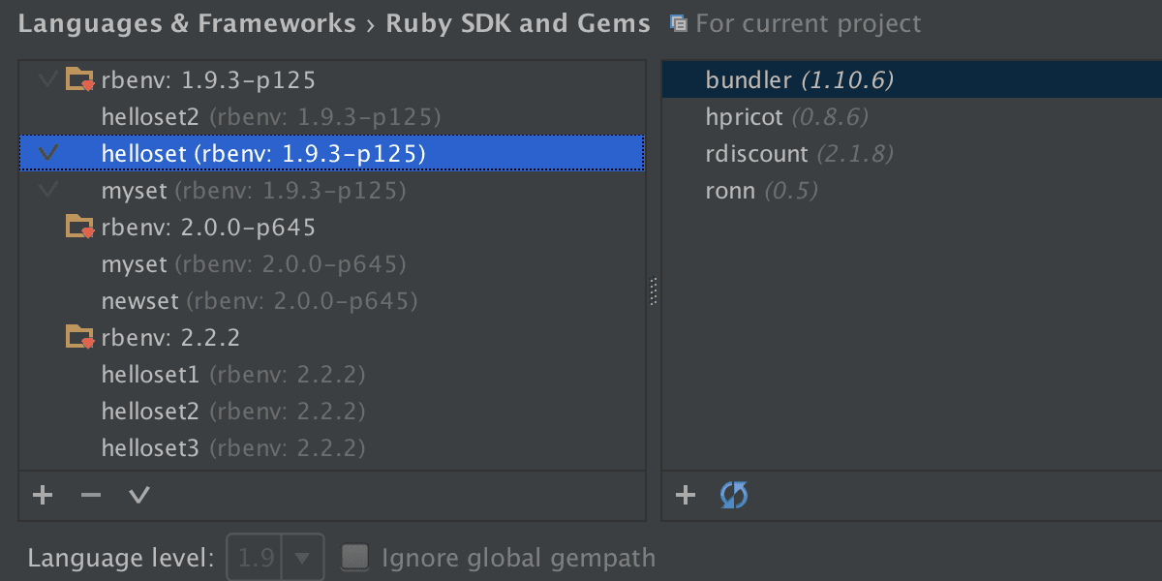Open the Language level dropdown

(x=276, y=558)
